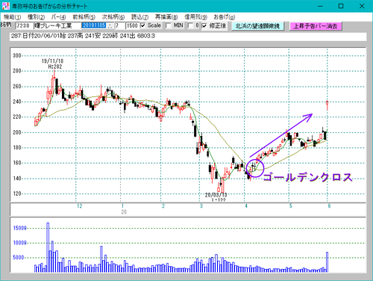Click the 300 price axis label
Viewport: 373px width, 281px height.
pyautogui.click(x=17, y=55)
